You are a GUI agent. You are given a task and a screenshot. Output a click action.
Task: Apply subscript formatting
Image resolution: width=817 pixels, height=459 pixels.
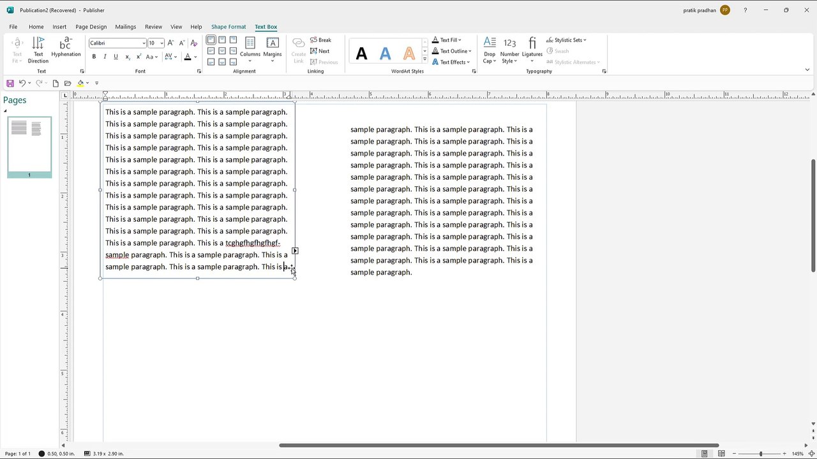[x=127, y=57]
